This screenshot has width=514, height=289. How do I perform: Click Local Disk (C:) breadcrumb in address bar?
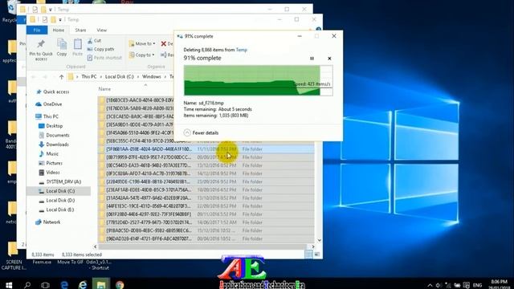point(120,77)
